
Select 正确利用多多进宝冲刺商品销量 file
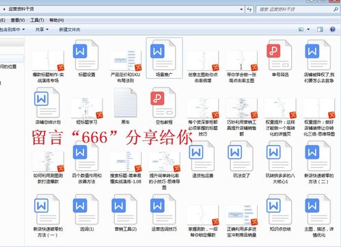point(242,215)
